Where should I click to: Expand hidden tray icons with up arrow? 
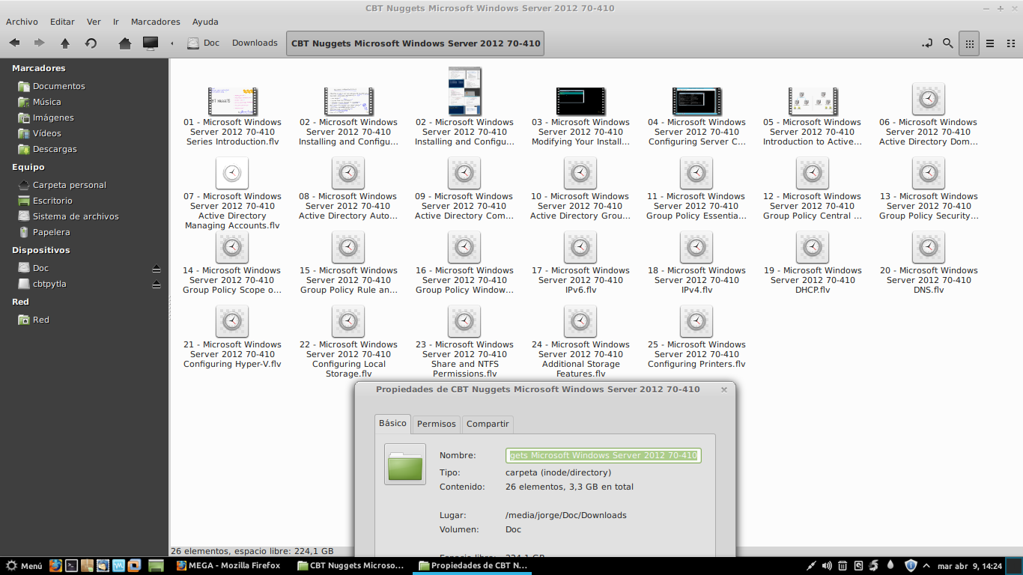click(926, 566)
